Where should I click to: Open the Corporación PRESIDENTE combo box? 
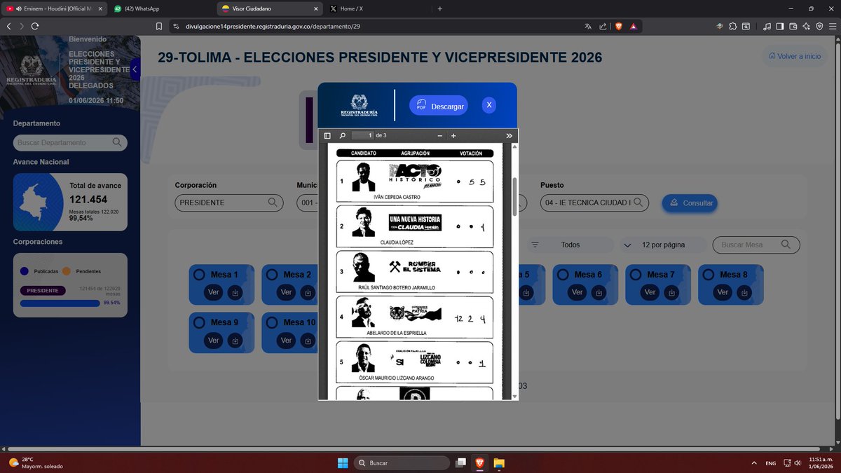point(229,203)
